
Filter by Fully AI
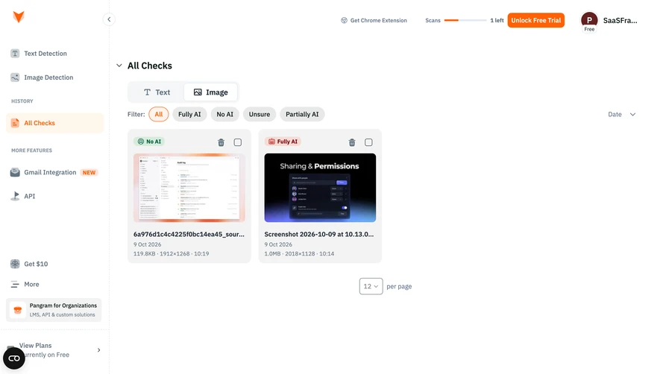pos(189,115)
